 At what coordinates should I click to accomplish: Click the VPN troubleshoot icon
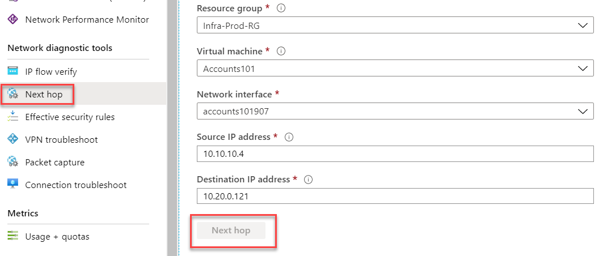(x=12, y=139)
